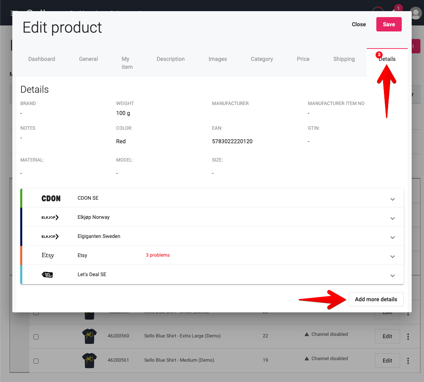
Task: Click Sello Blue Shirt - Extra Large name
Action: pos(182,336)
